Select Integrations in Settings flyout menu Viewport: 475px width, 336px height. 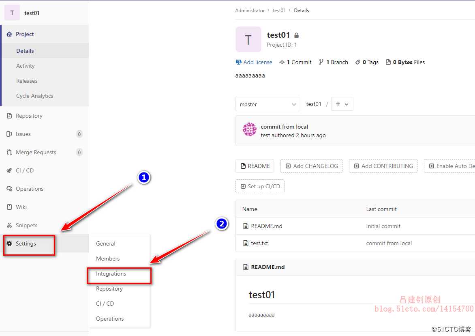tap(111, 274)
